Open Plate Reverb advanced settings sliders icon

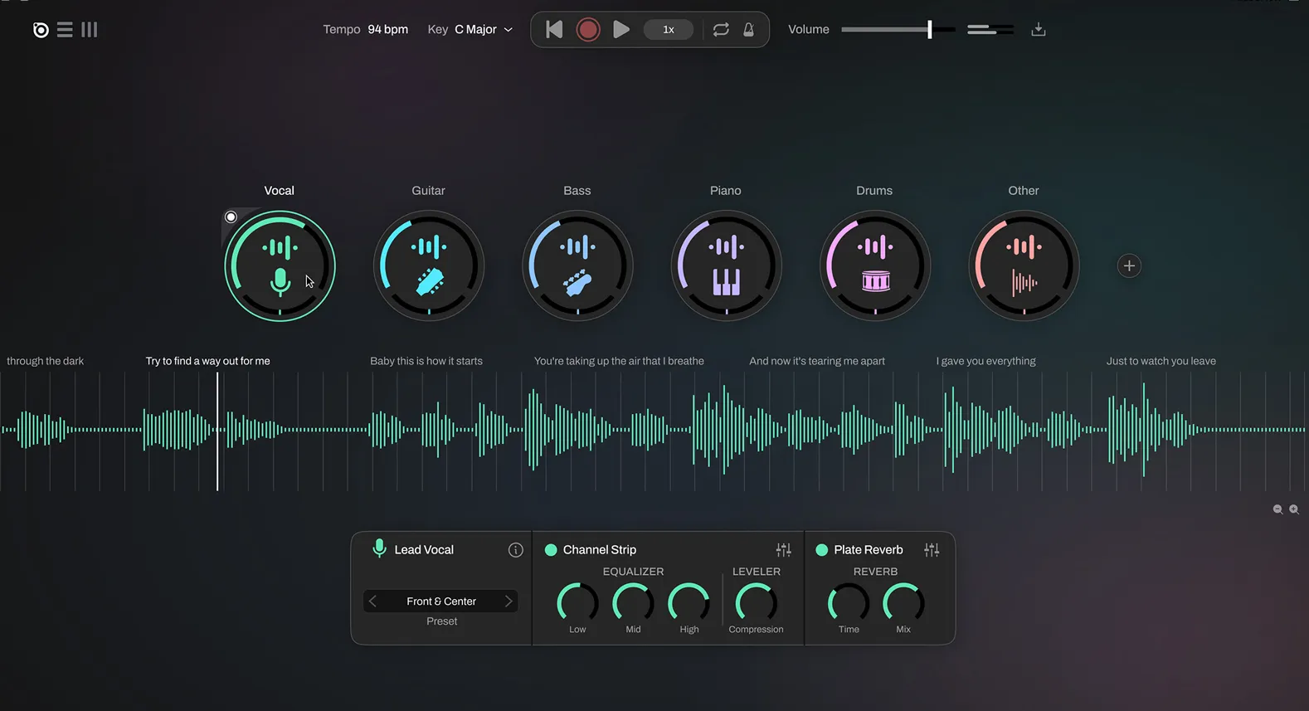tap(932, 550)
